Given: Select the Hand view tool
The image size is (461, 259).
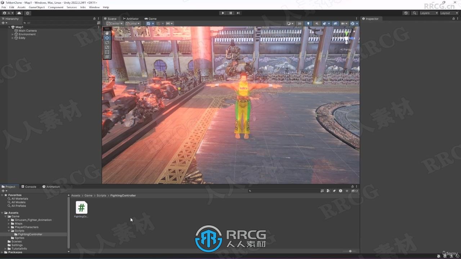Looking at the screenshot, I should click(x=107, y=33).
